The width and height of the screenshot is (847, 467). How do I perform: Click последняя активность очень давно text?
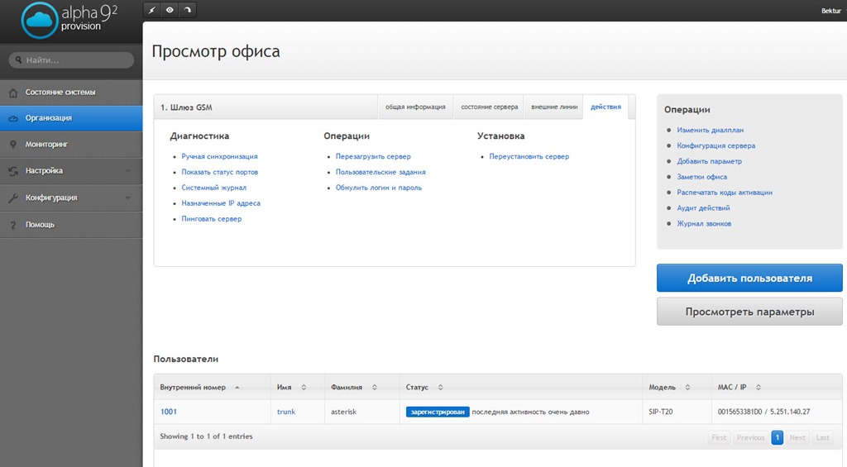coord(530,412)
